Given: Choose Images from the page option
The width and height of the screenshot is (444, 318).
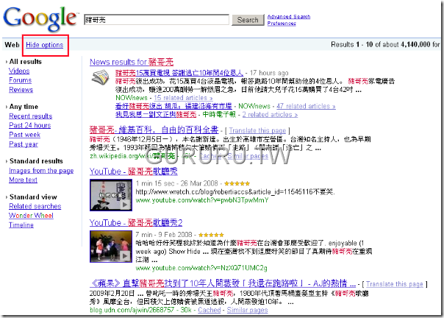Looking at the screenshot, I should [41, 171].
